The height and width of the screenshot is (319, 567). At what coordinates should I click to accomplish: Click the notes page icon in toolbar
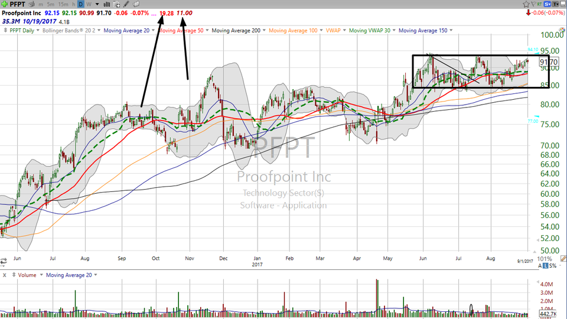[136, 4]
